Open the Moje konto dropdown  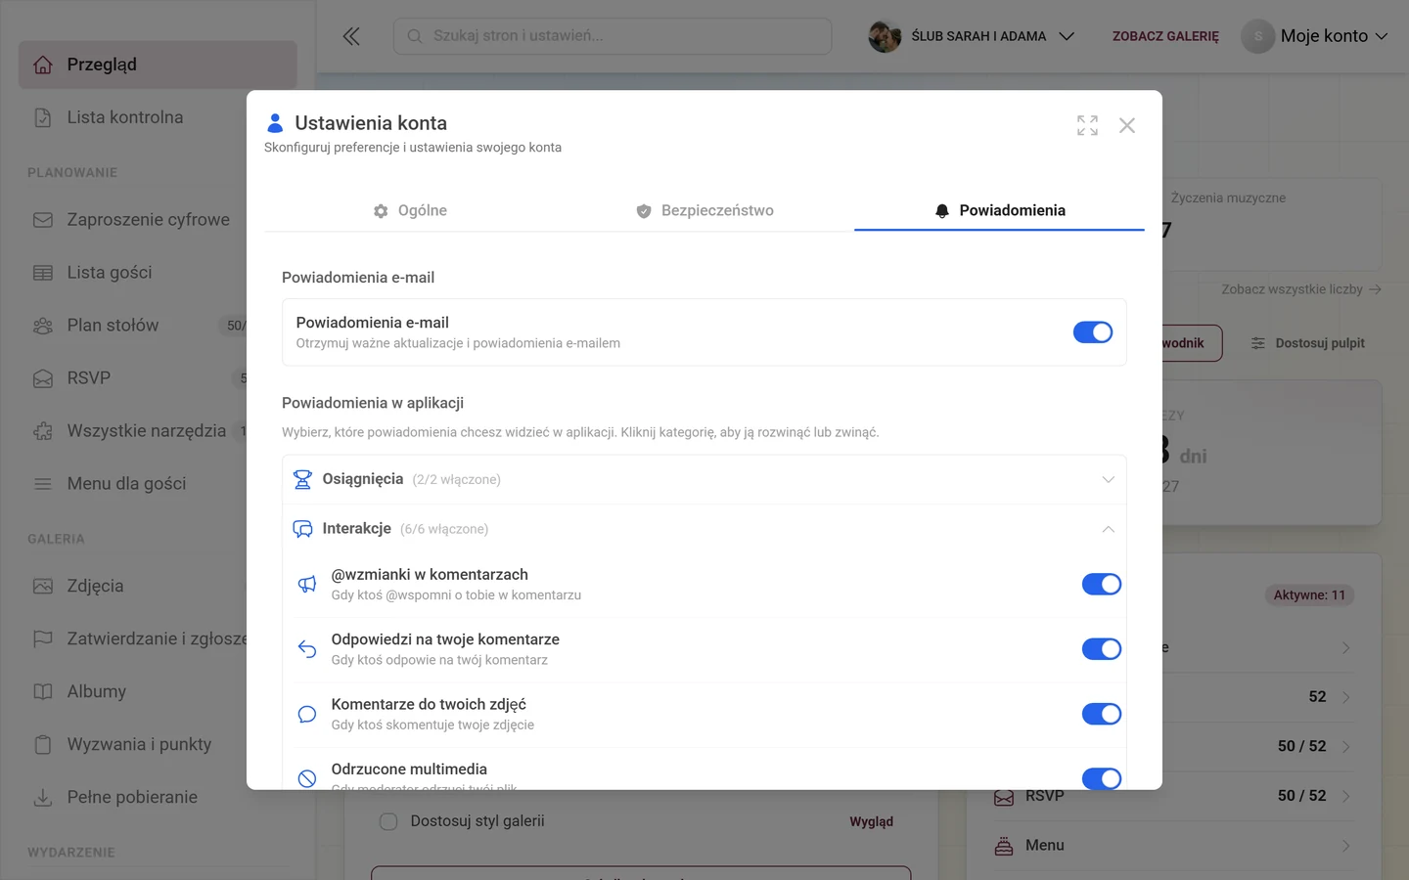click(x=1316, y=36)
